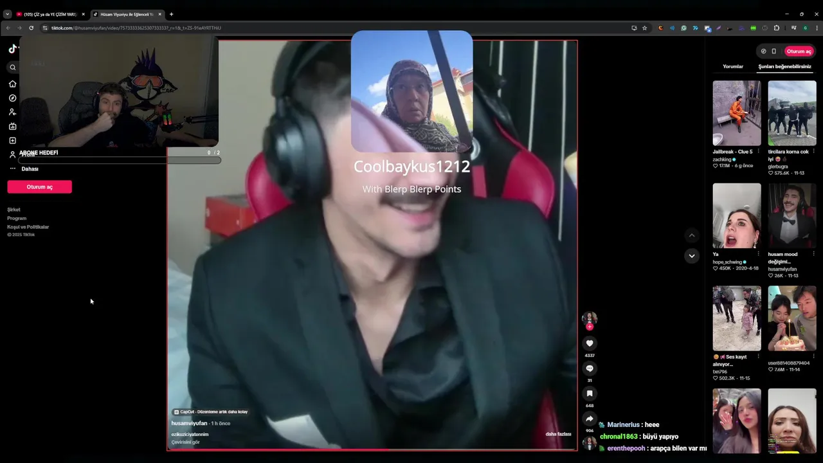Open Following icon in sidebar

pyautogui.click(x=12, y=112)
